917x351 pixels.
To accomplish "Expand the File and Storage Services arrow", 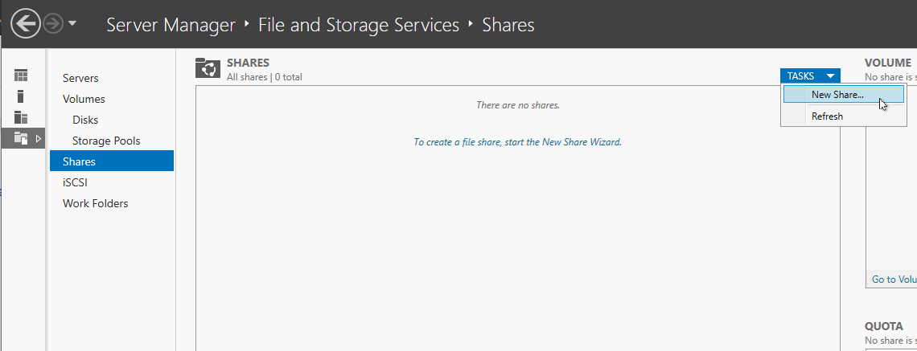I will click(x=38, y=138).
